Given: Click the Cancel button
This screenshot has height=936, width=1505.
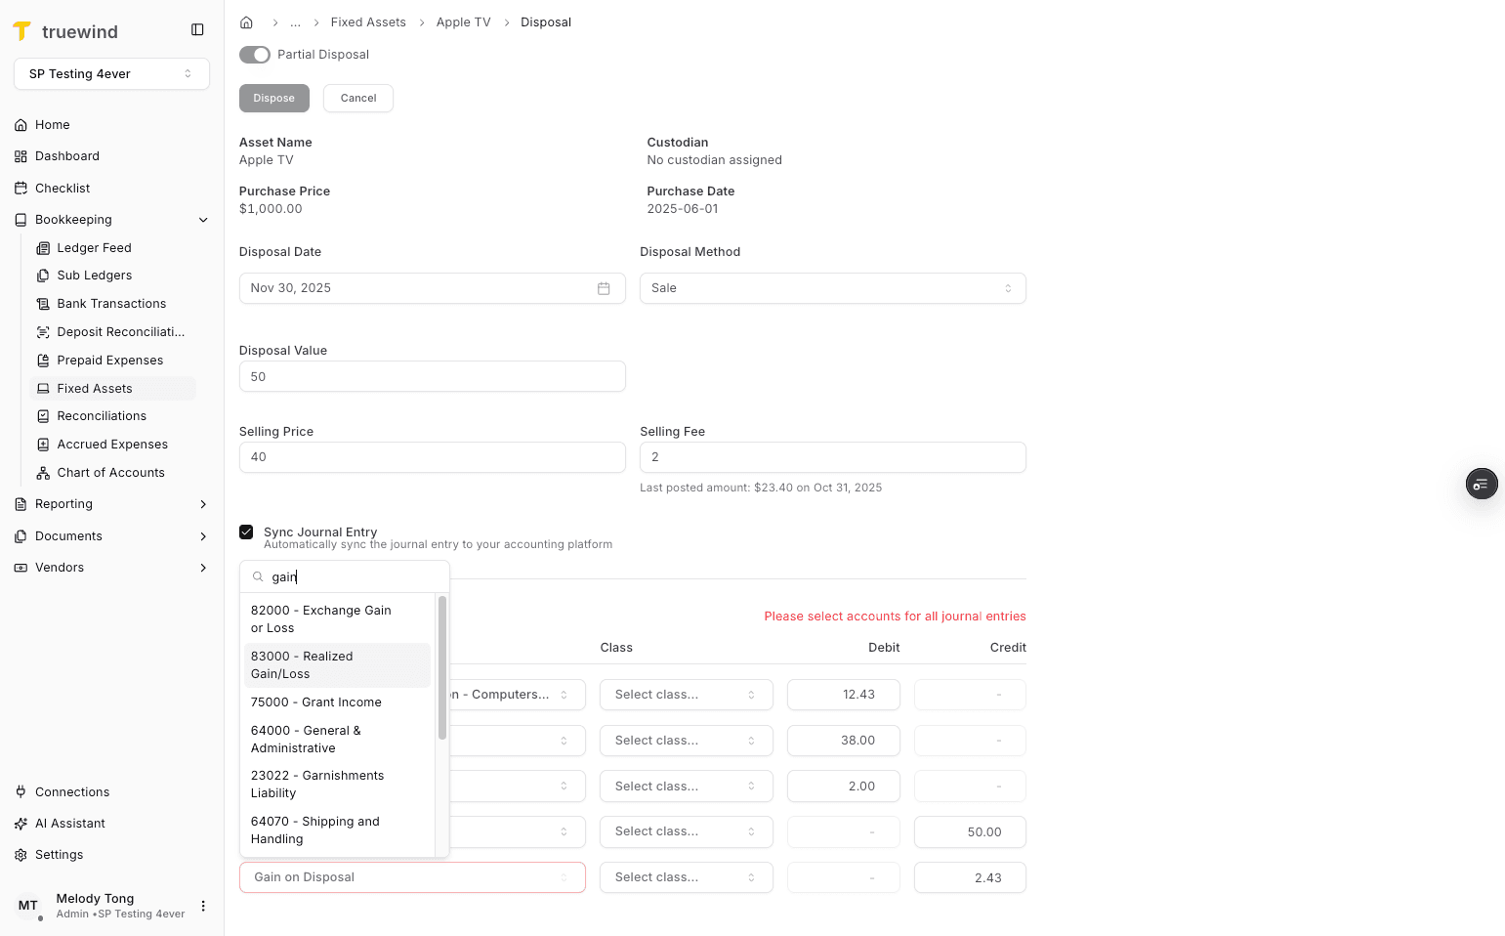Looking at the screenshot, I should pyautogui.click(x=358, y=99).
